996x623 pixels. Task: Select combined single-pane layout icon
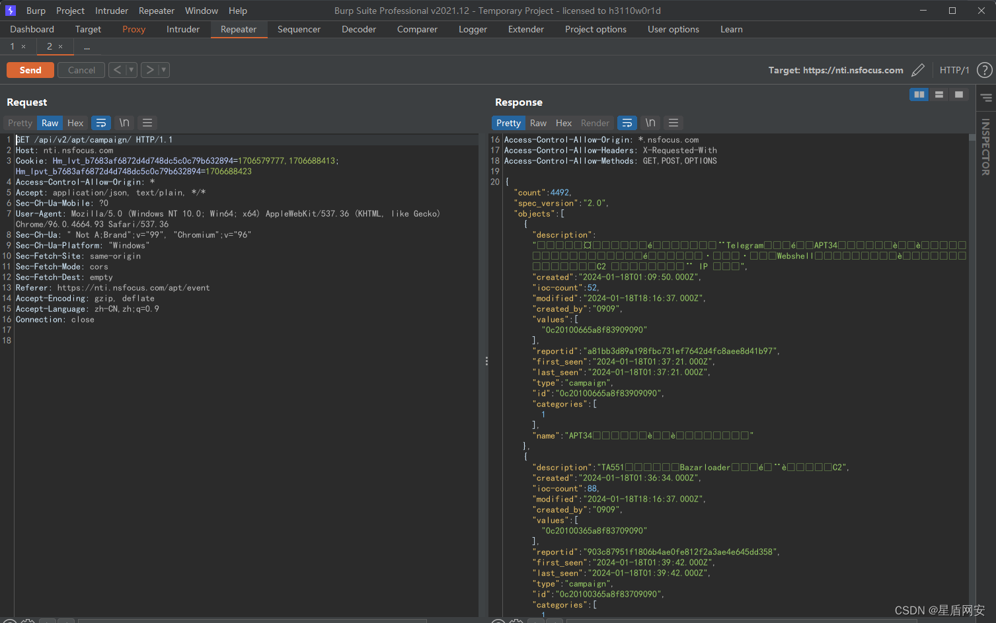coord(959,94)
